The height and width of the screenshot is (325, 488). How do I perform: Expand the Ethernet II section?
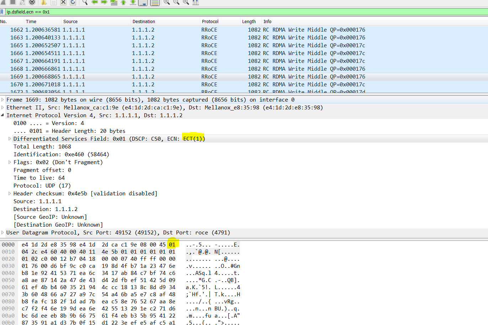tap(3, 108)
